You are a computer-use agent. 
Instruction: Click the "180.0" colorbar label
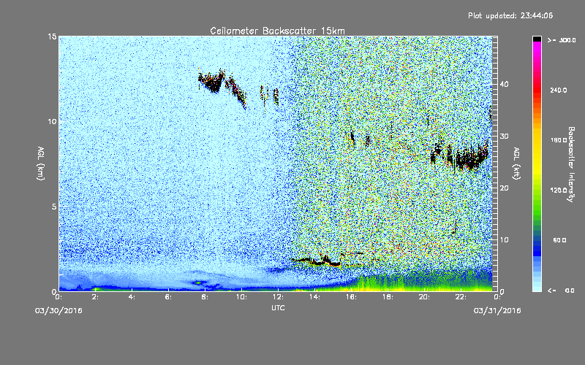559,140
